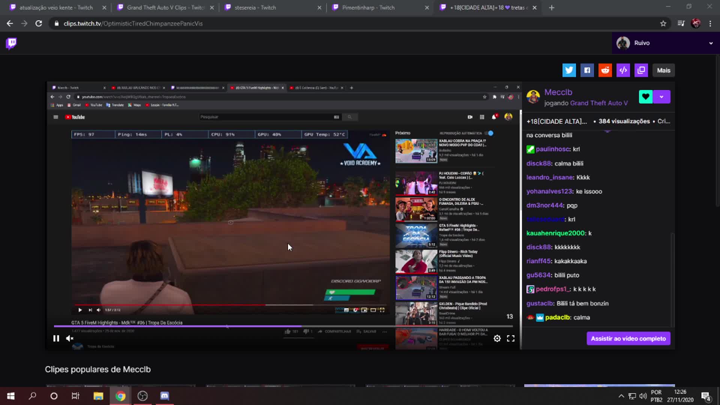Show hidden system tray icons
The width and height of the screenshot is (720, 405).
pos(621,396)
